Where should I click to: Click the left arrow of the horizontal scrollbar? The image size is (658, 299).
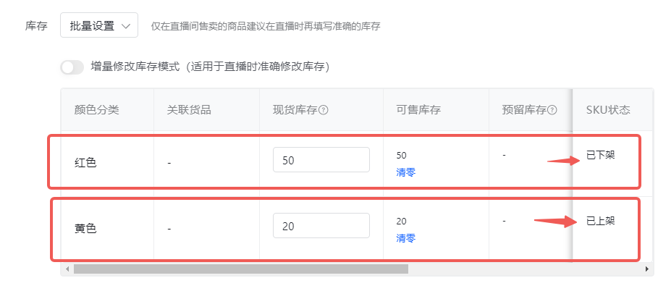pyautogui.click(x=67, y=269)
